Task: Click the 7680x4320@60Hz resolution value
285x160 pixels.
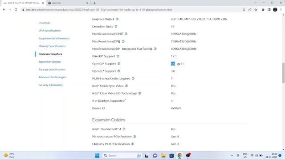Action: pos(183,41)
